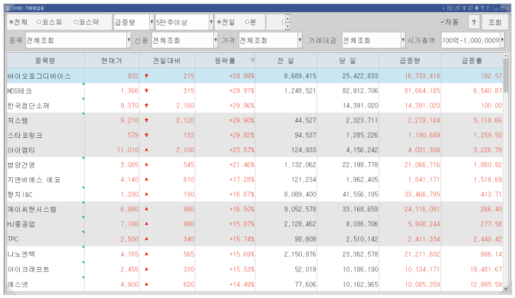This screenshot has height=298, width=515.
Task: Select the HJ중공업 stock name
Action: click(x=21, y=224)
